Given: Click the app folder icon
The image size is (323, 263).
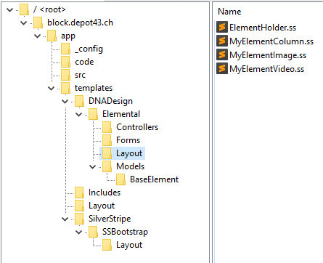Looking at the screenshot, I should click(x=52, y=36).
